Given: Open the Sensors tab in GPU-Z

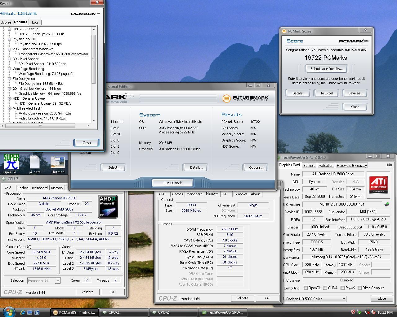Looking at the screenshot, I should point(309,166).
